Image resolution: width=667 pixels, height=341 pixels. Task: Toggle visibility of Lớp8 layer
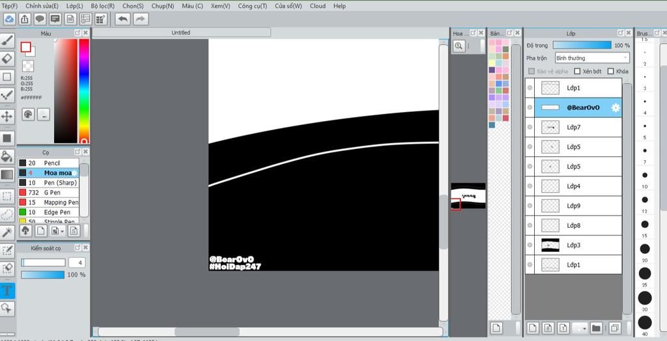[x=530, y=225]
